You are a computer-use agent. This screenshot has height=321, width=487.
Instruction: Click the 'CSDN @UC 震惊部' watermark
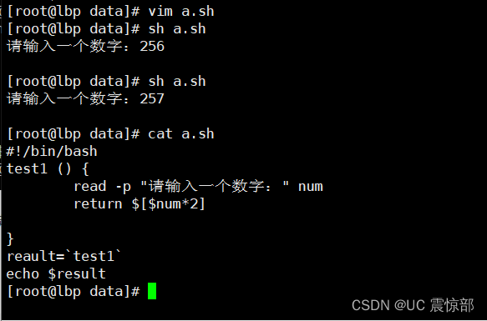pyautogui.click(x=413, y=305)
